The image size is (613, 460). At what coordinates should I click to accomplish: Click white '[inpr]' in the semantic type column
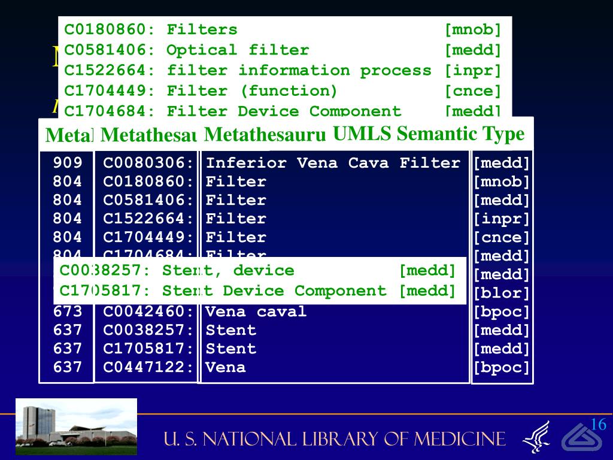pos(502,219)
